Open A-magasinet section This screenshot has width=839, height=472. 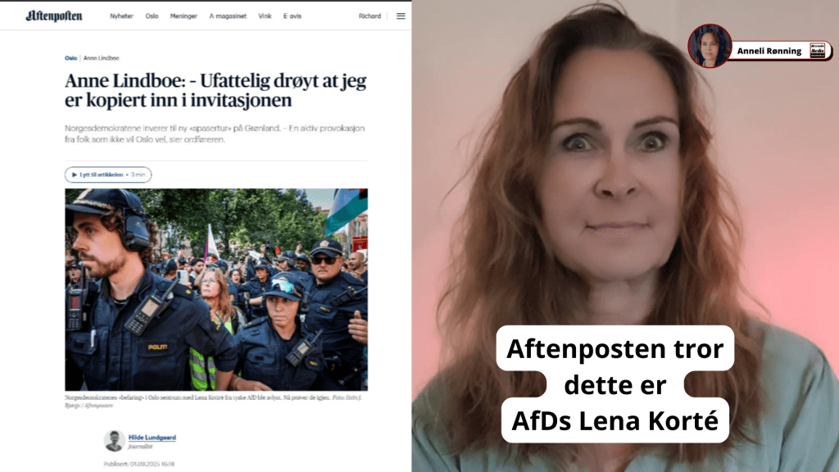(228, 16)
